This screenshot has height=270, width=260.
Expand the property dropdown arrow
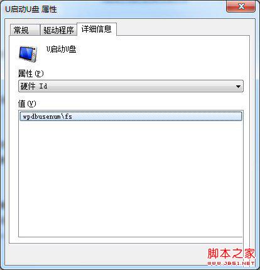point(238,87)
